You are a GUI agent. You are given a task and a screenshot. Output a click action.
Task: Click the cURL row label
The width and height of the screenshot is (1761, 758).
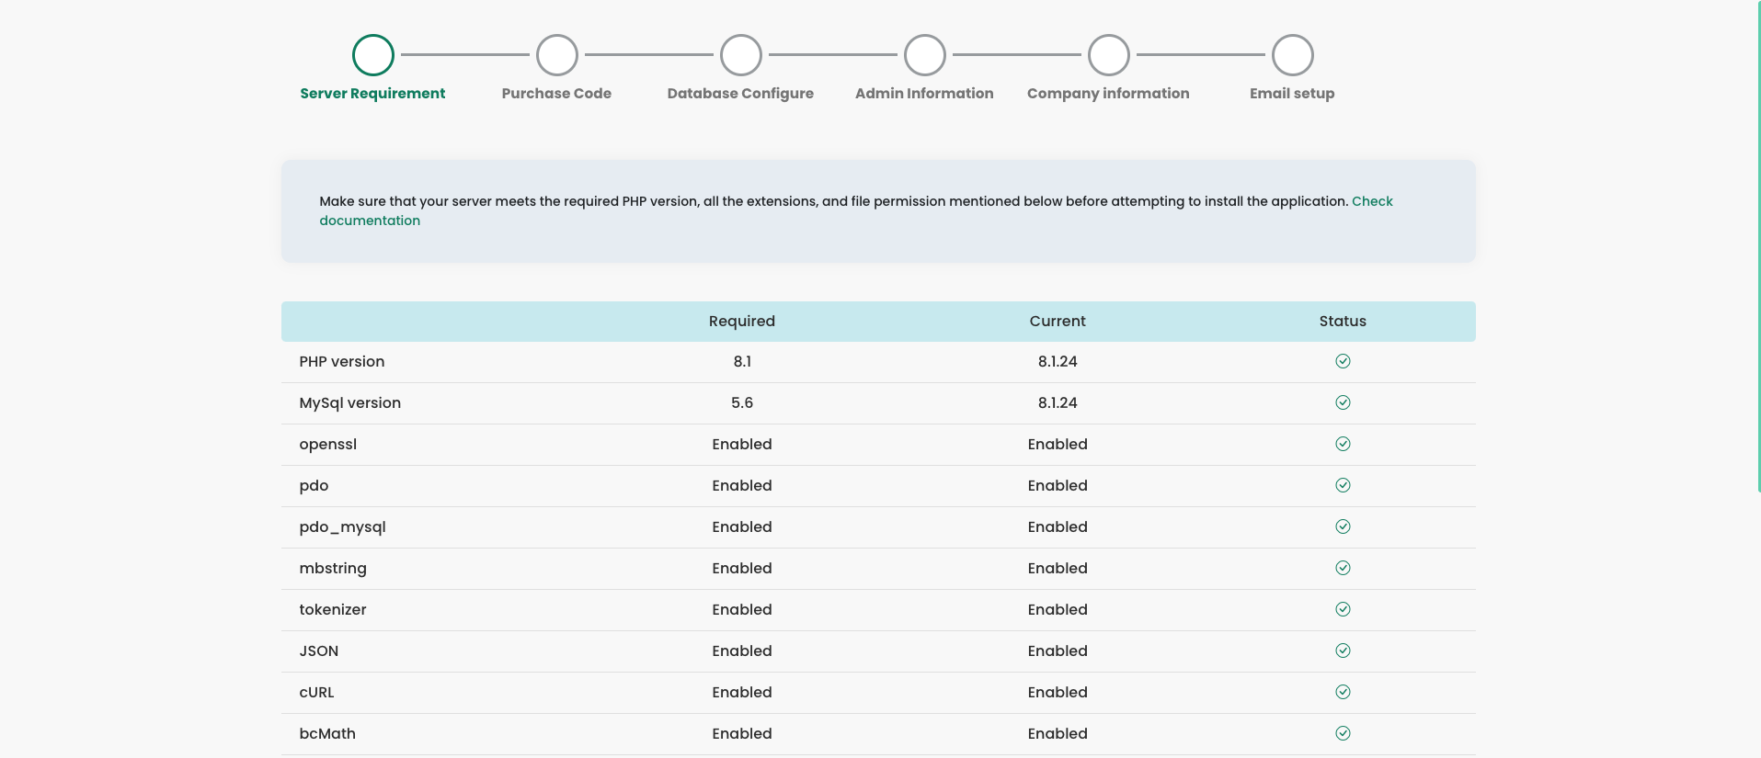tap(316, 693)
